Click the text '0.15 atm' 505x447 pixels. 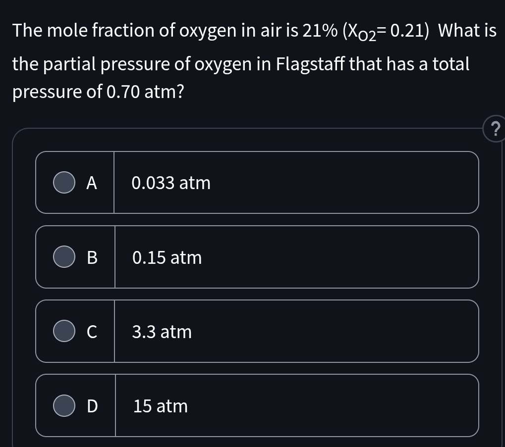tap(167, 257)
